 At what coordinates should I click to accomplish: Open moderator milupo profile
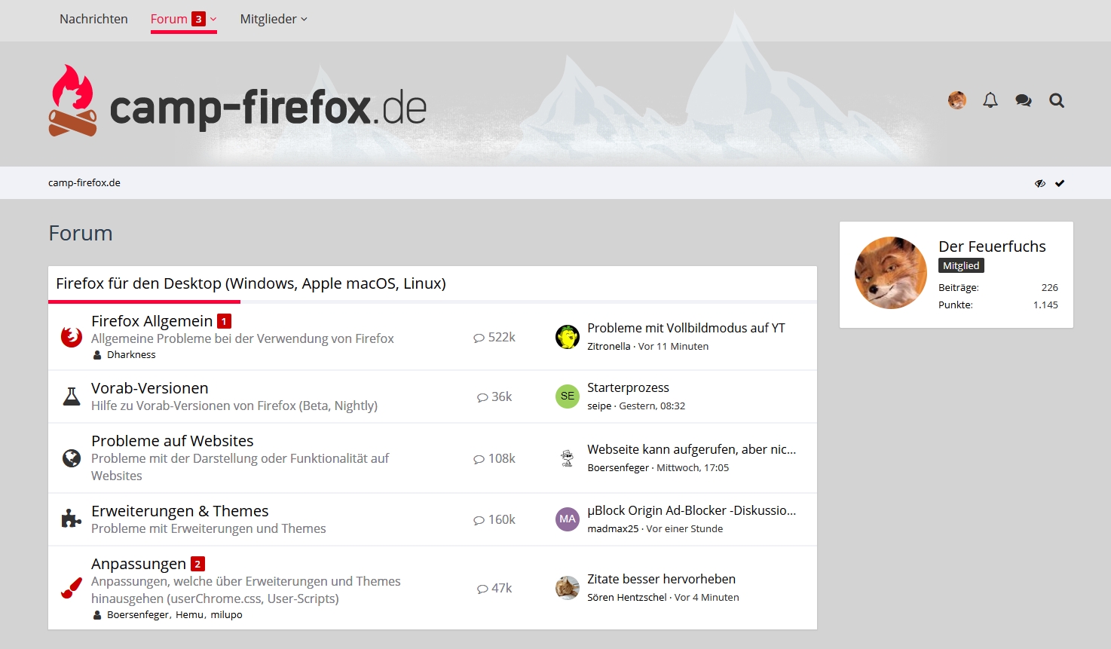[226, 615]
